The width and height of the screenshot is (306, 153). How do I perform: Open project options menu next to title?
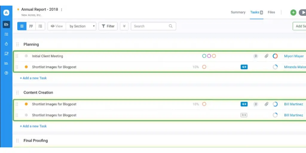(62, 10)
